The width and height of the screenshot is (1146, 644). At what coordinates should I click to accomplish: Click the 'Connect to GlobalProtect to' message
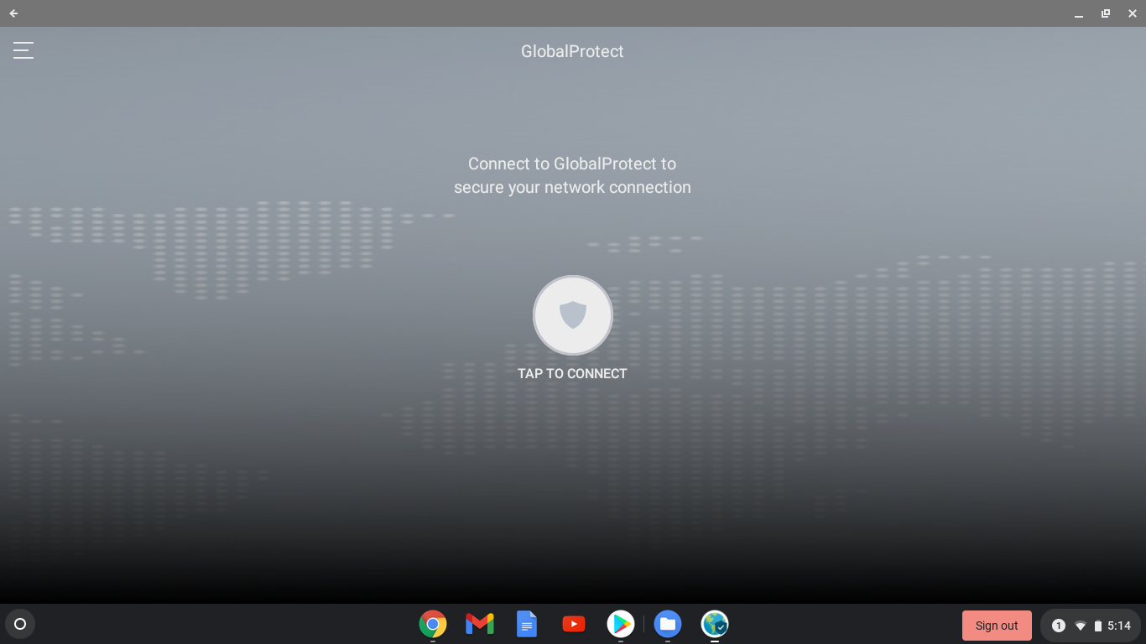click(x=572, y=164)
